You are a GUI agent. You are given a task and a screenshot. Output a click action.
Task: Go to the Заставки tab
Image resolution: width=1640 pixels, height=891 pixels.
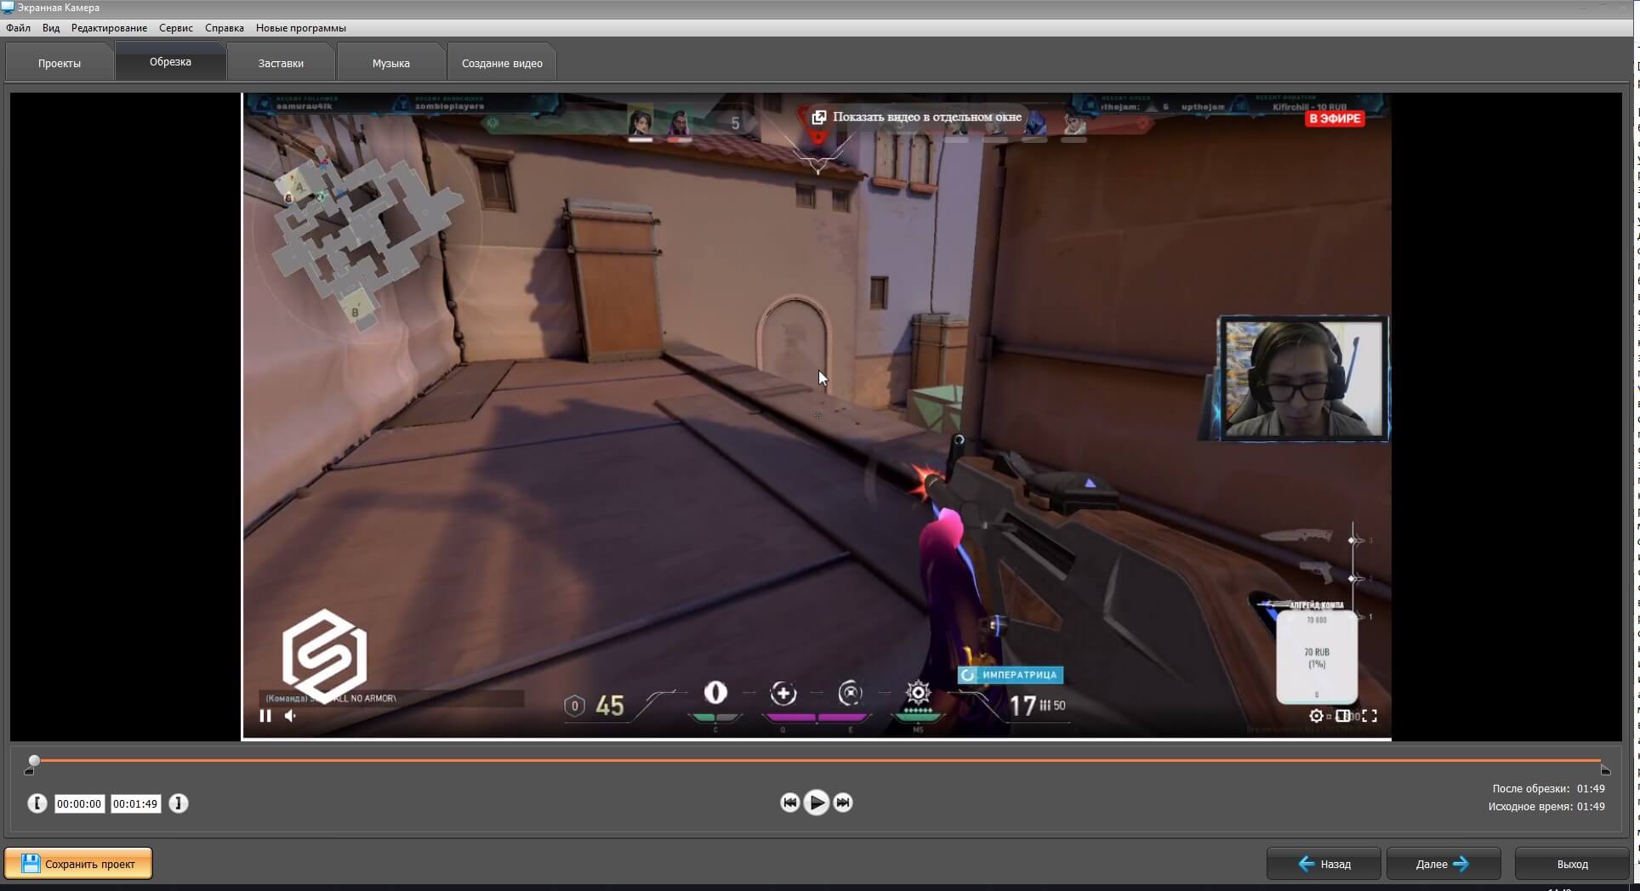click(281, 63)
